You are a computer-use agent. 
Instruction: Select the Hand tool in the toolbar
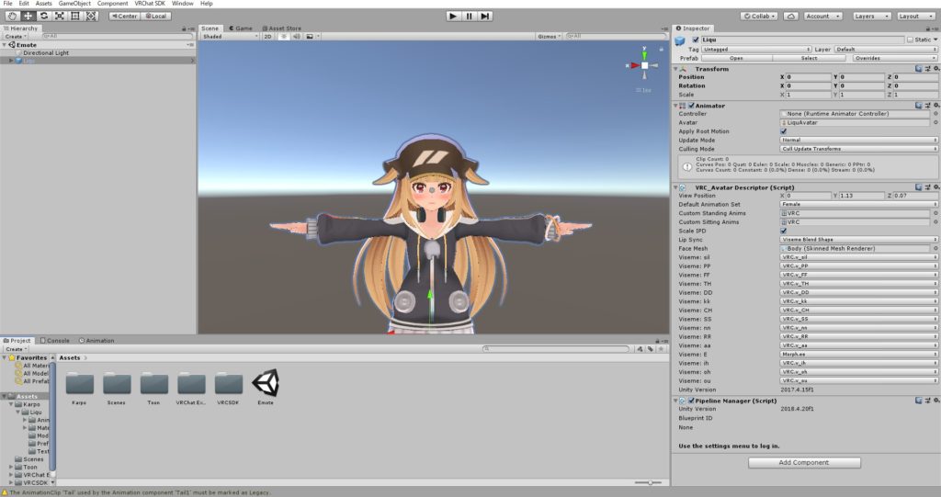point(11,17)
